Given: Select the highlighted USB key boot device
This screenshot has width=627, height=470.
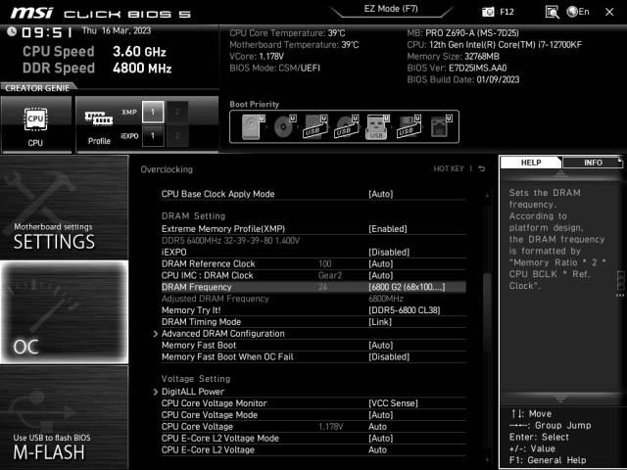Looking at the screenshot, I should tap(376, 126).
